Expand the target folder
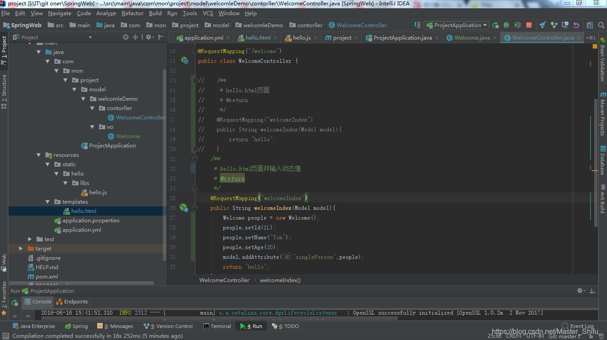 (x=21, y=249)
